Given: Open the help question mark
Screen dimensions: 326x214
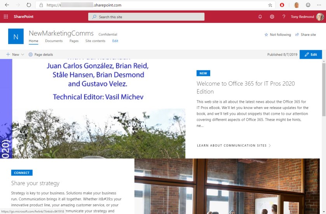Looking at the screenshot, I should pyautogui.click(x=284, y=17).
